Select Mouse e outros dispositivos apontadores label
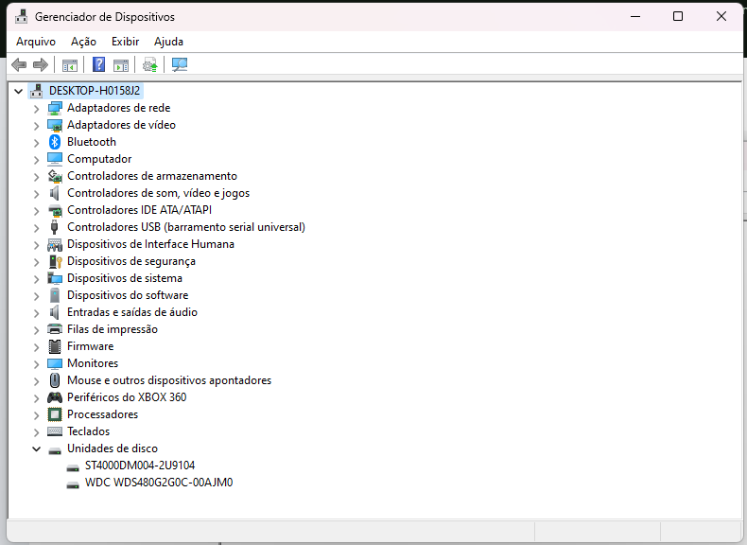 point(169,380)
